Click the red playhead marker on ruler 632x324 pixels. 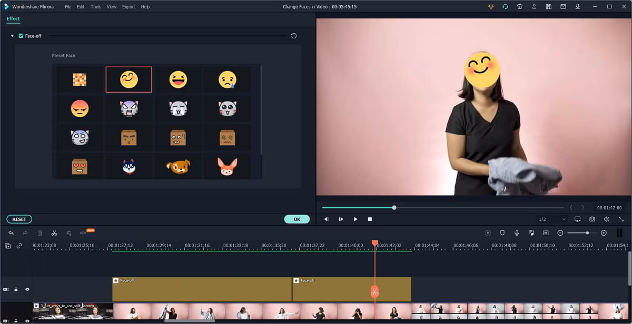pos(374,244)
